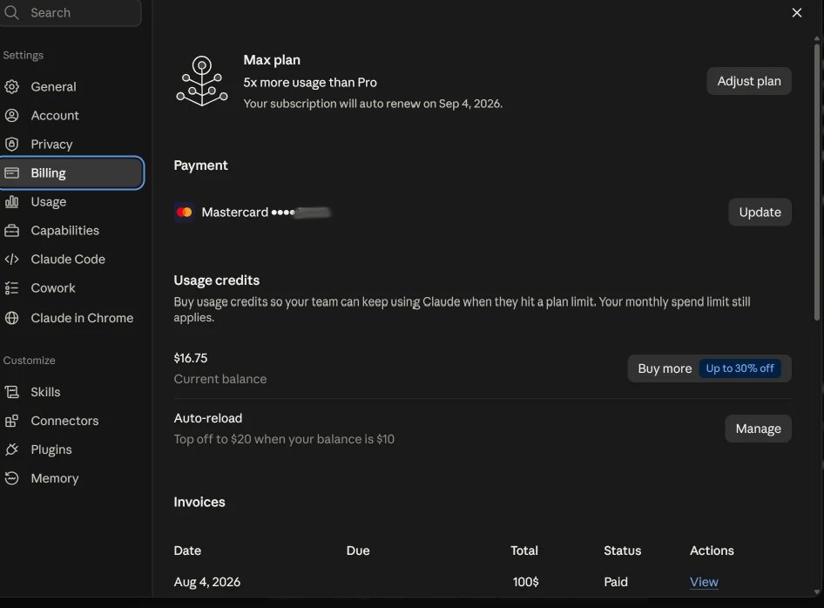Click the Status column header
The image size is (824, 608).
point(622,551)
